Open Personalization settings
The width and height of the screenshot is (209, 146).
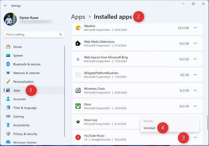(x=34, y=82)
